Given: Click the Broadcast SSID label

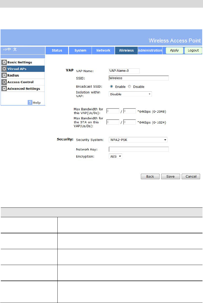Looking at the screenshot, I should [x=89, y=86].
